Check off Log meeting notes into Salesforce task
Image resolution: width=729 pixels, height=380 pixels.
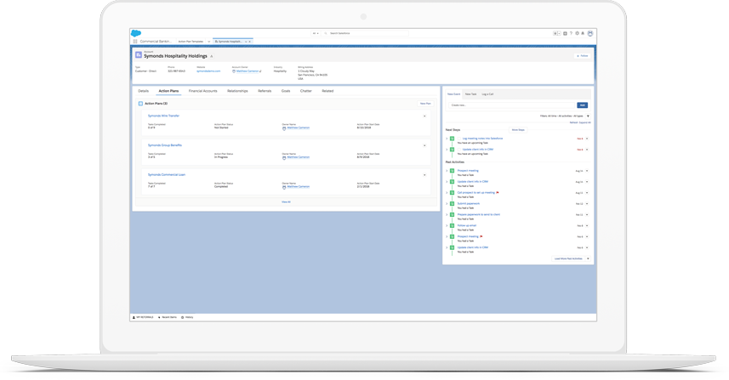(x=459, y=139)
